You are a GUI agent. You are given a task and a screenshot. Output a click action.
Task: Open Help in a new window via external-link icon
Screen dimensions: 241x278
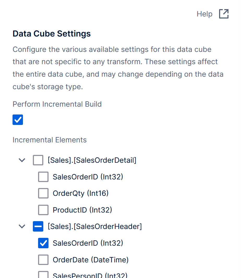click(x=224, y=14)
